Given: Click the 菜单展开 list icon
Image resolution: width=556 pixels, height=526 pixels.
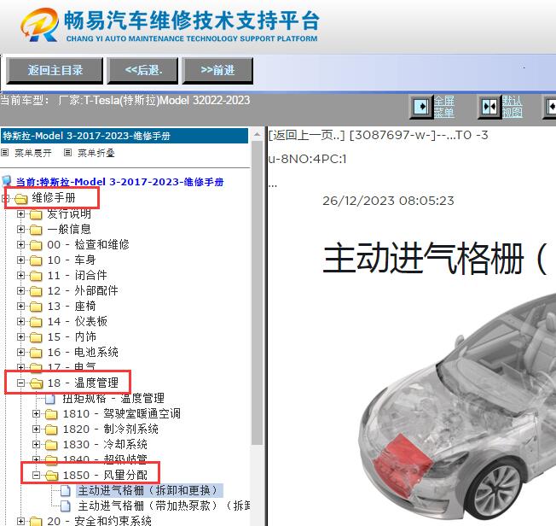Looking at the screenshot, I should click(4, 153).
